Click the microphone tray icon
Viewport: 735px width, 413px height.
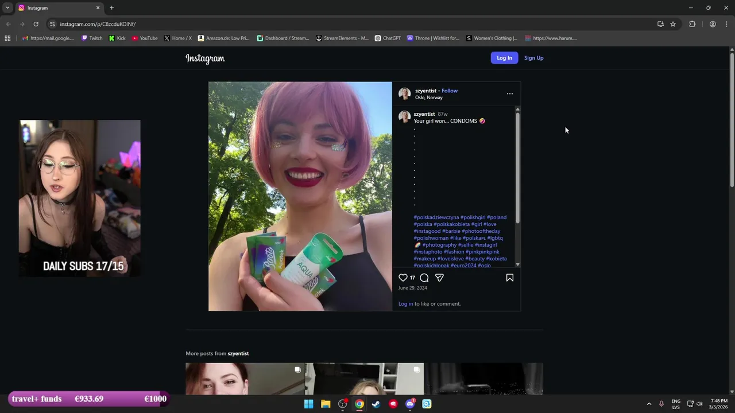click(x=661, y=404)
